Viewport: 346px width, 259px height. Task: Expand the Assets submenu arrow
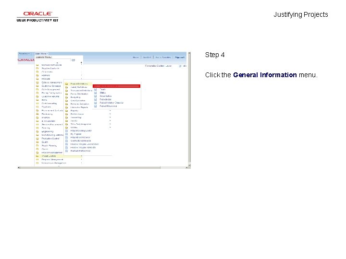click(110, 121)
